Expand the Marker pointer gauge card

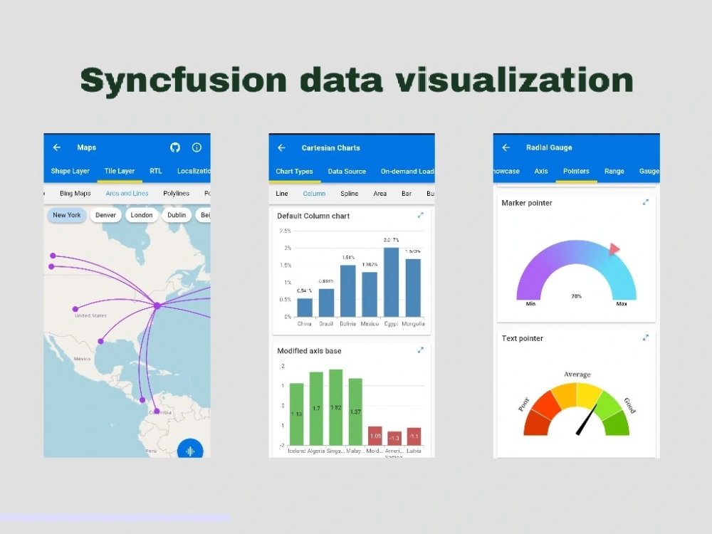click(x=646, y=202)
